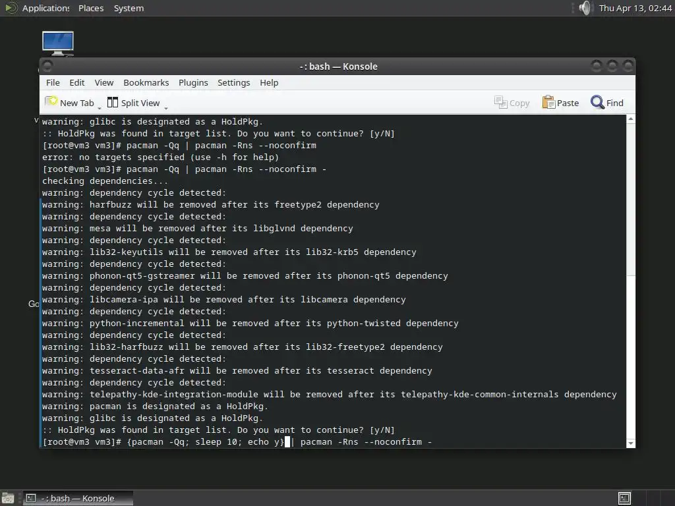Click the workspace switcher icon bottom right

point(624,498)
